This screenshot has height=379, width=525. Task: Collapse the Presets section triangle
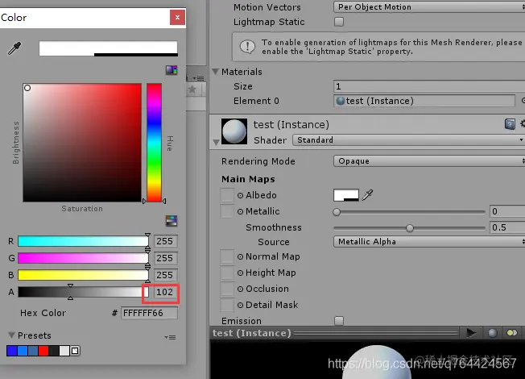tap(12, 335)
